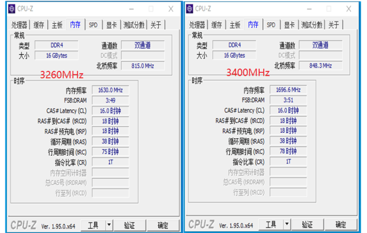Expand 工具 dropdown arrow in right window
The image size is (367, 233).
click(287, 224)
